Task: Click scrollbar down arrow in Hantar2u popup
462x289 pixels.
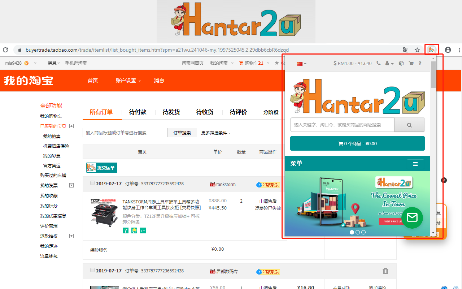Action: (x=433, y=233)
